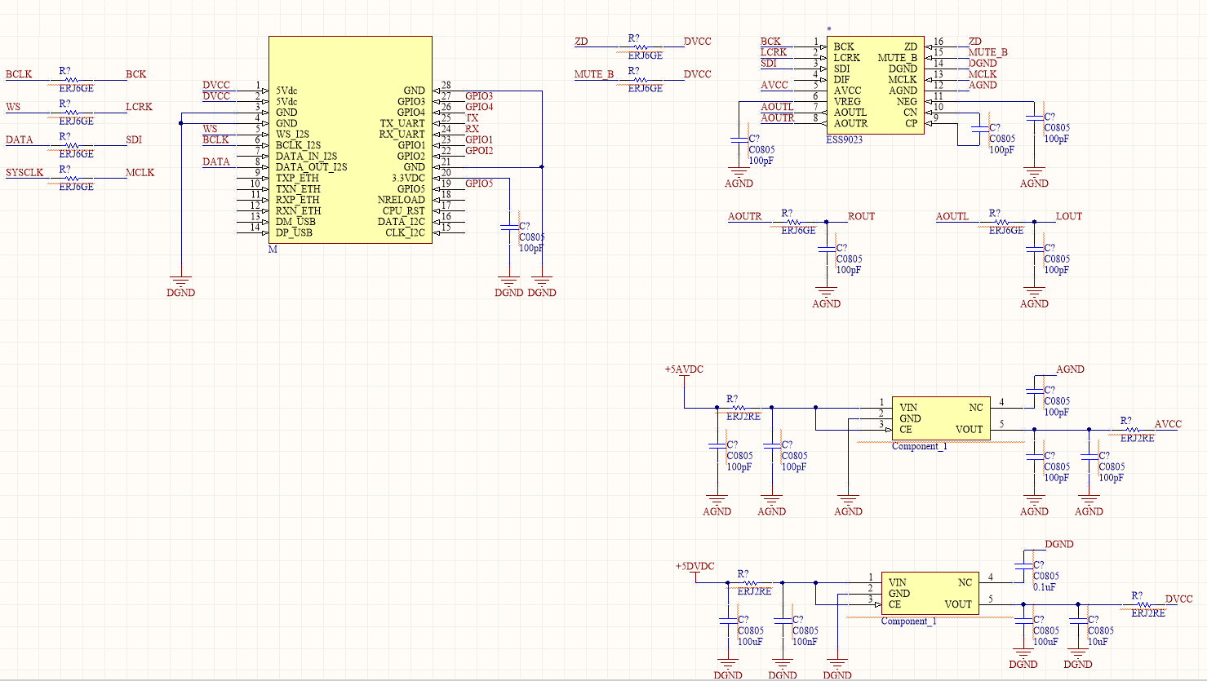1207x681 pixels.
Task: Select the regulator body that outputs AVCC
Action: click(x=941, y=418)
